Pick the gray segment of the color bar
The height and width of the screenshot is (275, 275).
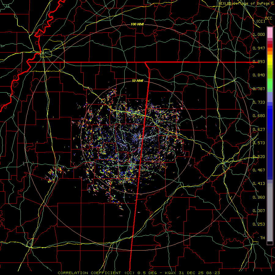pos(270,212)
